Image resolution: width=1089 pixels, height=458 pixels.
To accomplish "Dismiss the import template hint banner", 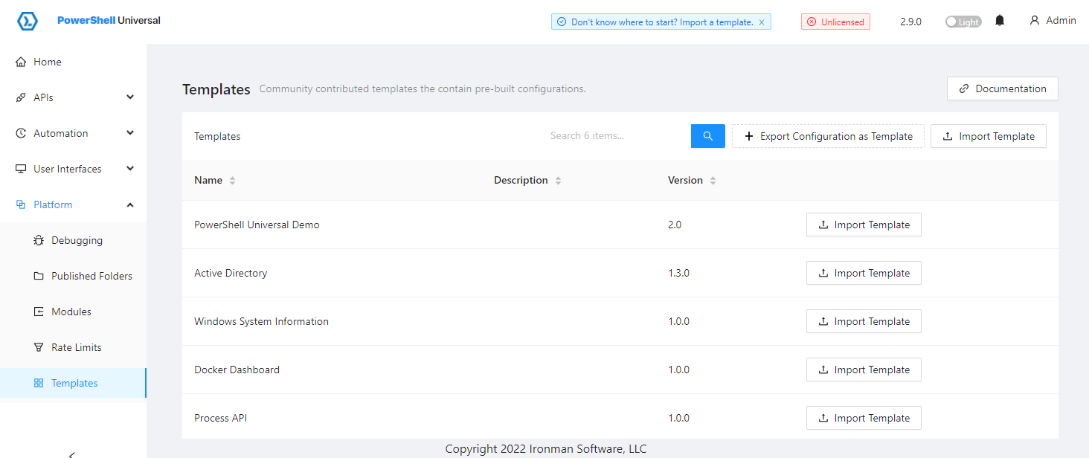I will pos(761,22).
